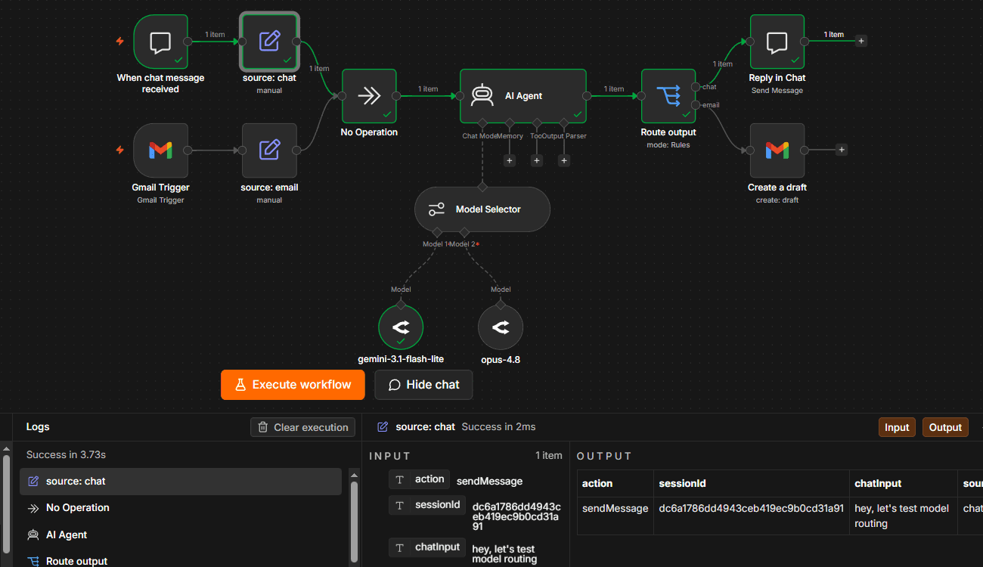Select 'source: chat' log entry
The width and height of the screenshot is (983, 567).
(x=181, y=482)
